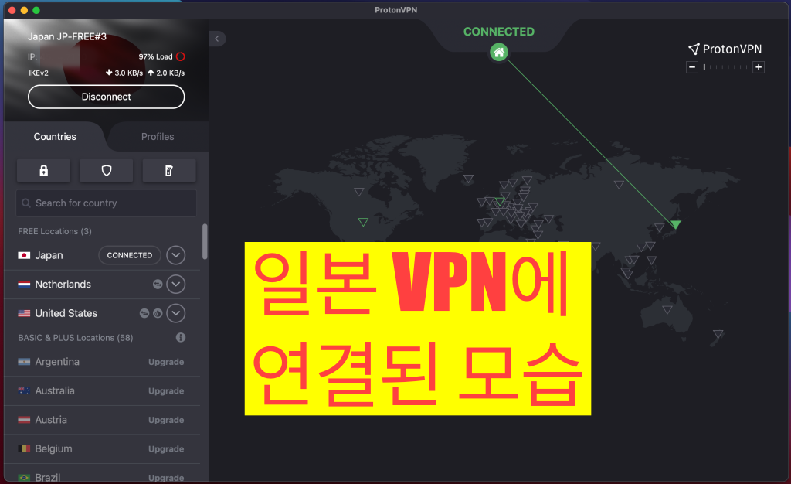Toggle the Secure Core lock icon
The height and width of the screenshot is (484, 791).
43,171
